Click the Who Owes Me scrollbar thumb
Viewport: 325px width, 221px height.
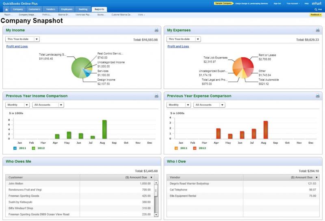coord(156,191)
